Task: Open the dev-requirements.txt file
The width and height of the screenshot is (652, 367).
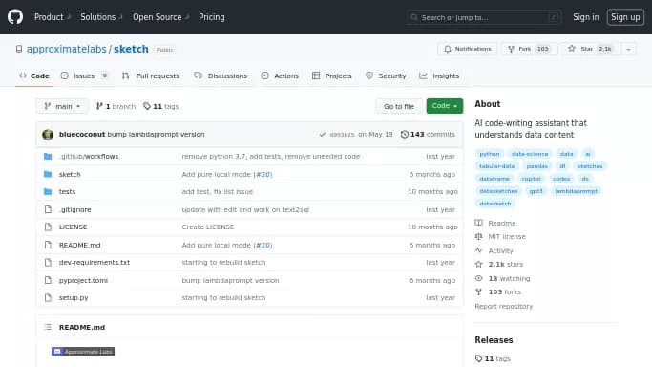Action: [95, 263]
